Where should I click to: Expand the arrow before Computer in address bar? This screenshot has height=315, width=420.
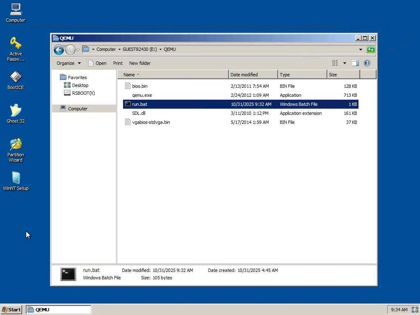[x=93, y=50]
